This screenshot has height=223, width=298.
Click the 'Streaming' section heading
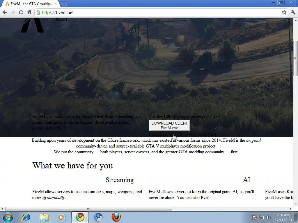[120, 180]
